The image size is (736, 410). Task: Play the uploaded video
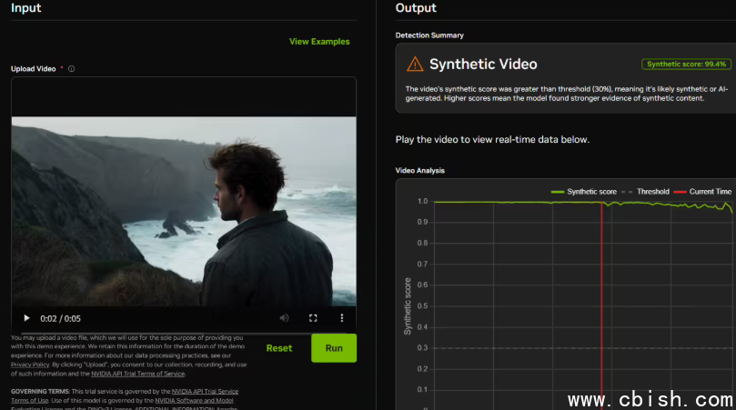tap(26, 318)
